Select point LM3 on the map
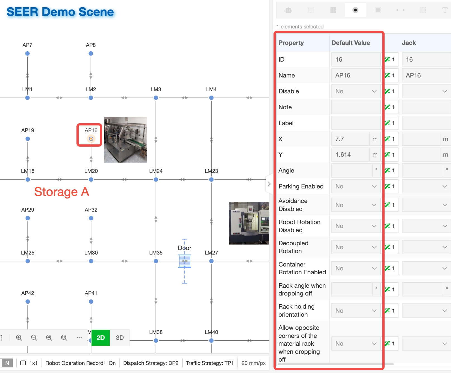Screen dimensions: 451x373 pos(156,98)
